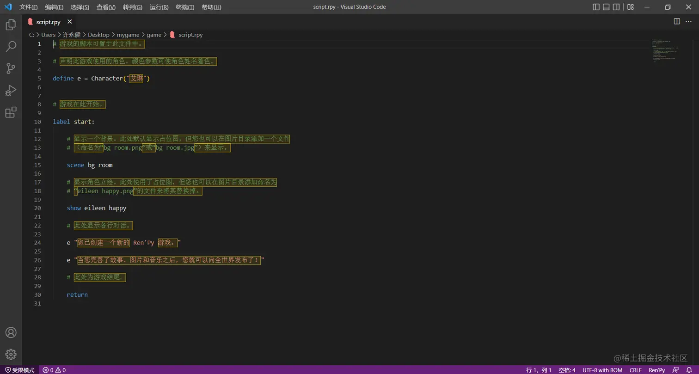
Task: Click the 'scene' keyword on line 15
Action: [75, 165]
